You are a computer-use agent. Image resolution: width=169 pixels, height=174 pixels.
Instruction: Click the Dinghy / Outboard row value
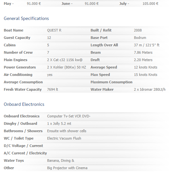(x=59, y=124)
